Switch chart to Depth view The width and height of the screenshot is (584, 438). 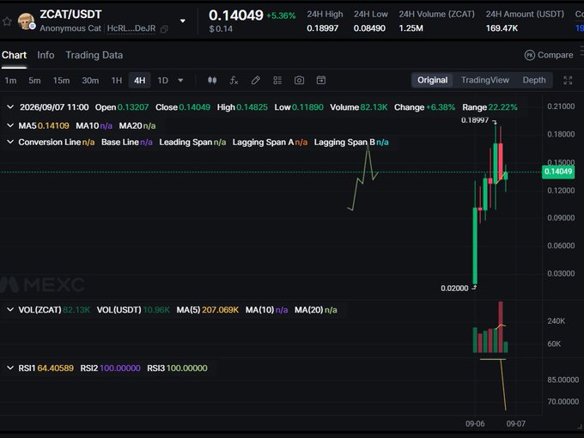point(534,80)
